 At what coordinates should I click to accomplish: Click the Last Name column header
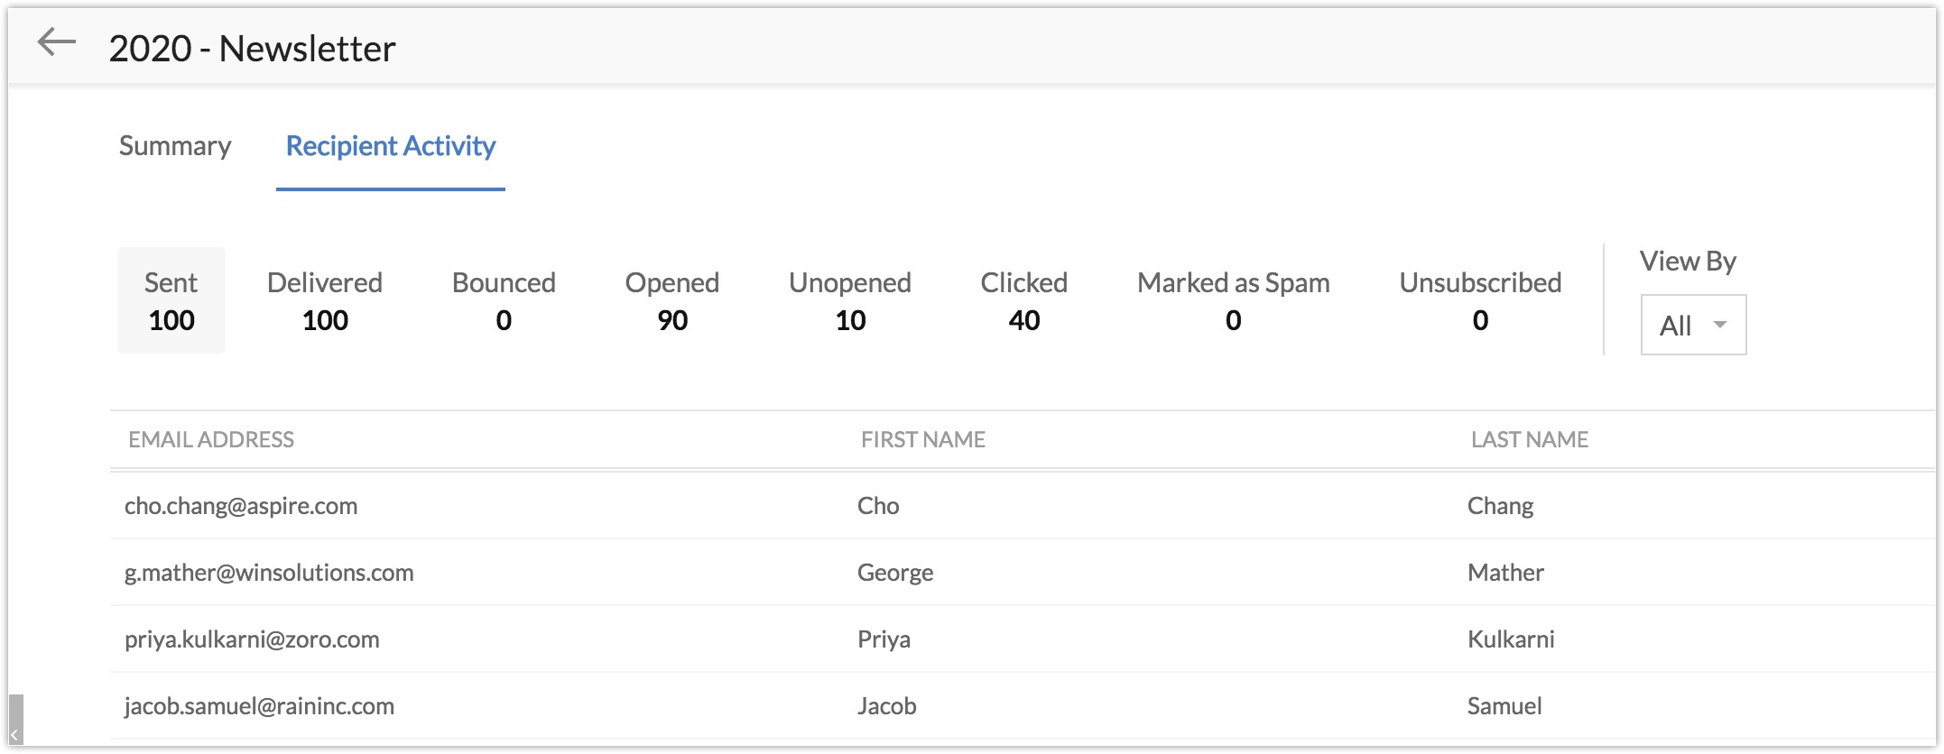coord(1529,439)
